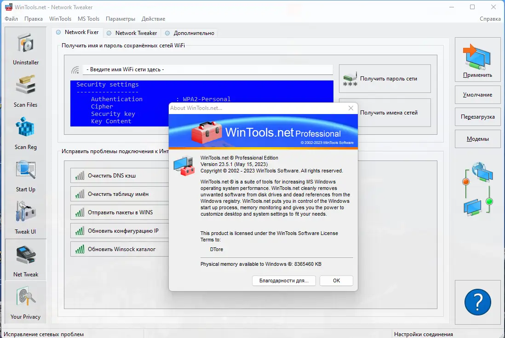
Task: Open the Scan Reg tool
Action: tap(25, 133)
